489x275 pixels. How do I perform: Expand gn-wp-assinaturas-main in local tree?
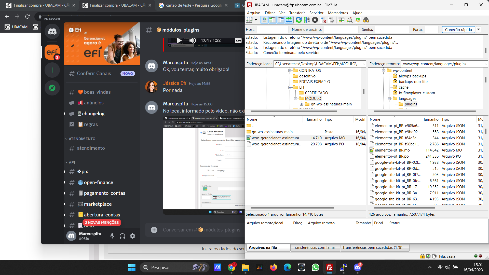pos(301,104)
